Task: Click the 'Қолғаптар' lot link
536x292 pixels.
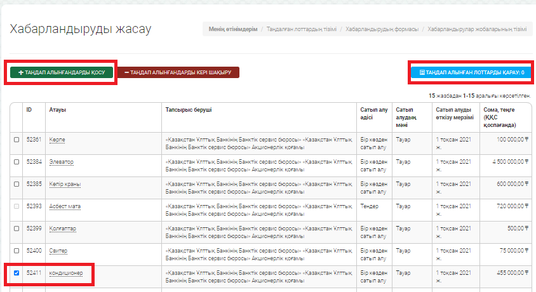Action: click(x=62, y=229)
